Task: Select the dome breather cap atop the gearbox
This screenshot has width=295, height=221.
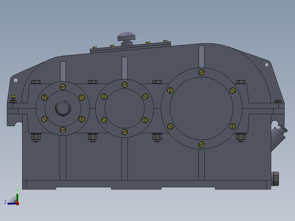Action: point(126,36)
